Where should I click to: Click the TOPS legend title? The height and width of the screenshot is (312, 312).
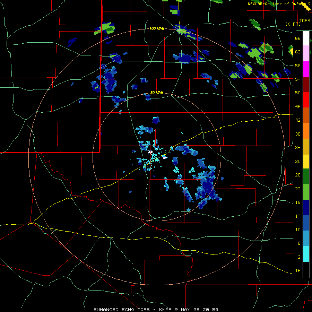pyautogui.click(x=305, y=20)
